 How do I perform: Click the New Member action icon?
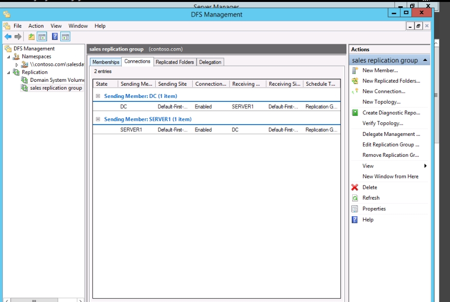[355, 70]
